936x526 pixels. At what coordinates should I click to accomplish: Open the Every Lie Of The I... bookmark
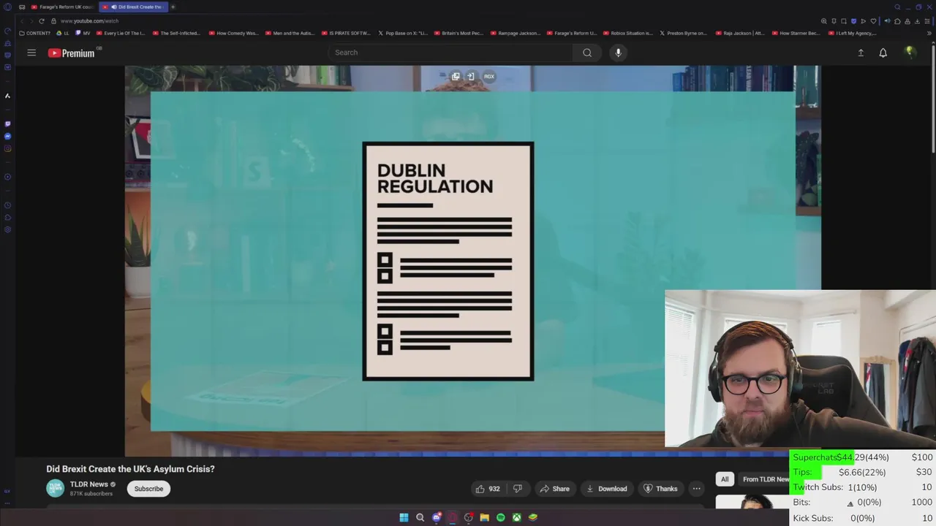121,33
